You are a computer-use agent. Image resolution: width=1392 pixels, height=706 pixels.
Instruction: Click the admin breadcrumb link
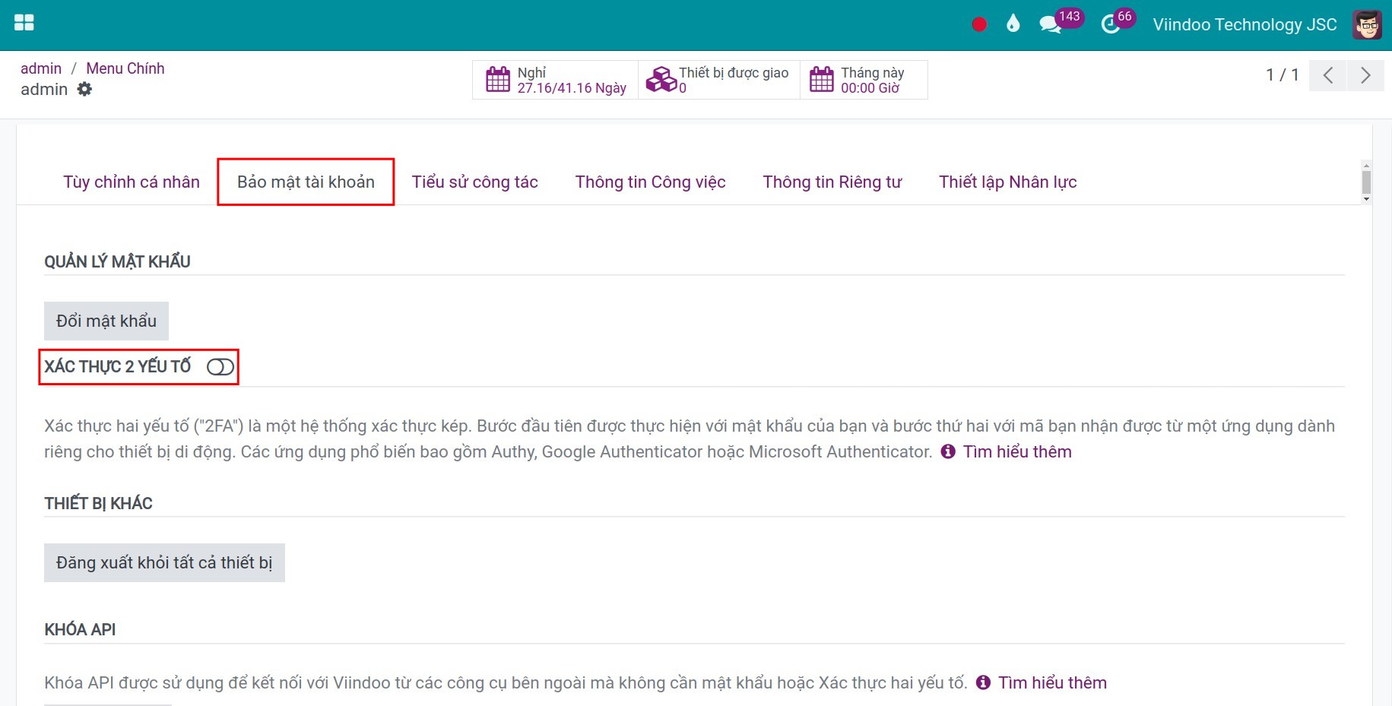tap(41, 68)
